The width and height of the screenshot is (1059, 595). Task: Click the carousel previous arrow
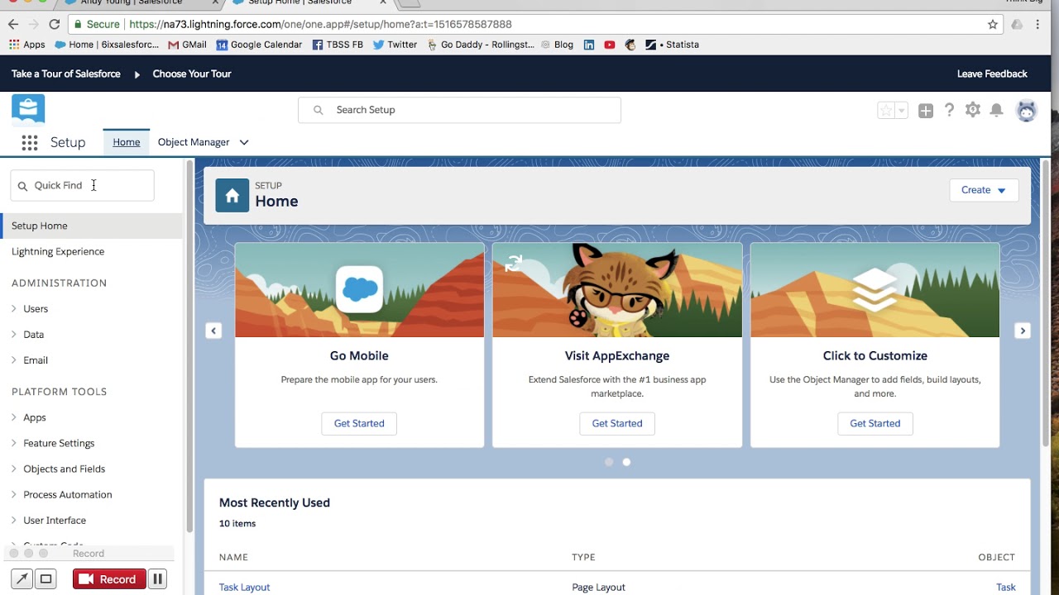click(x=213, y=331)
